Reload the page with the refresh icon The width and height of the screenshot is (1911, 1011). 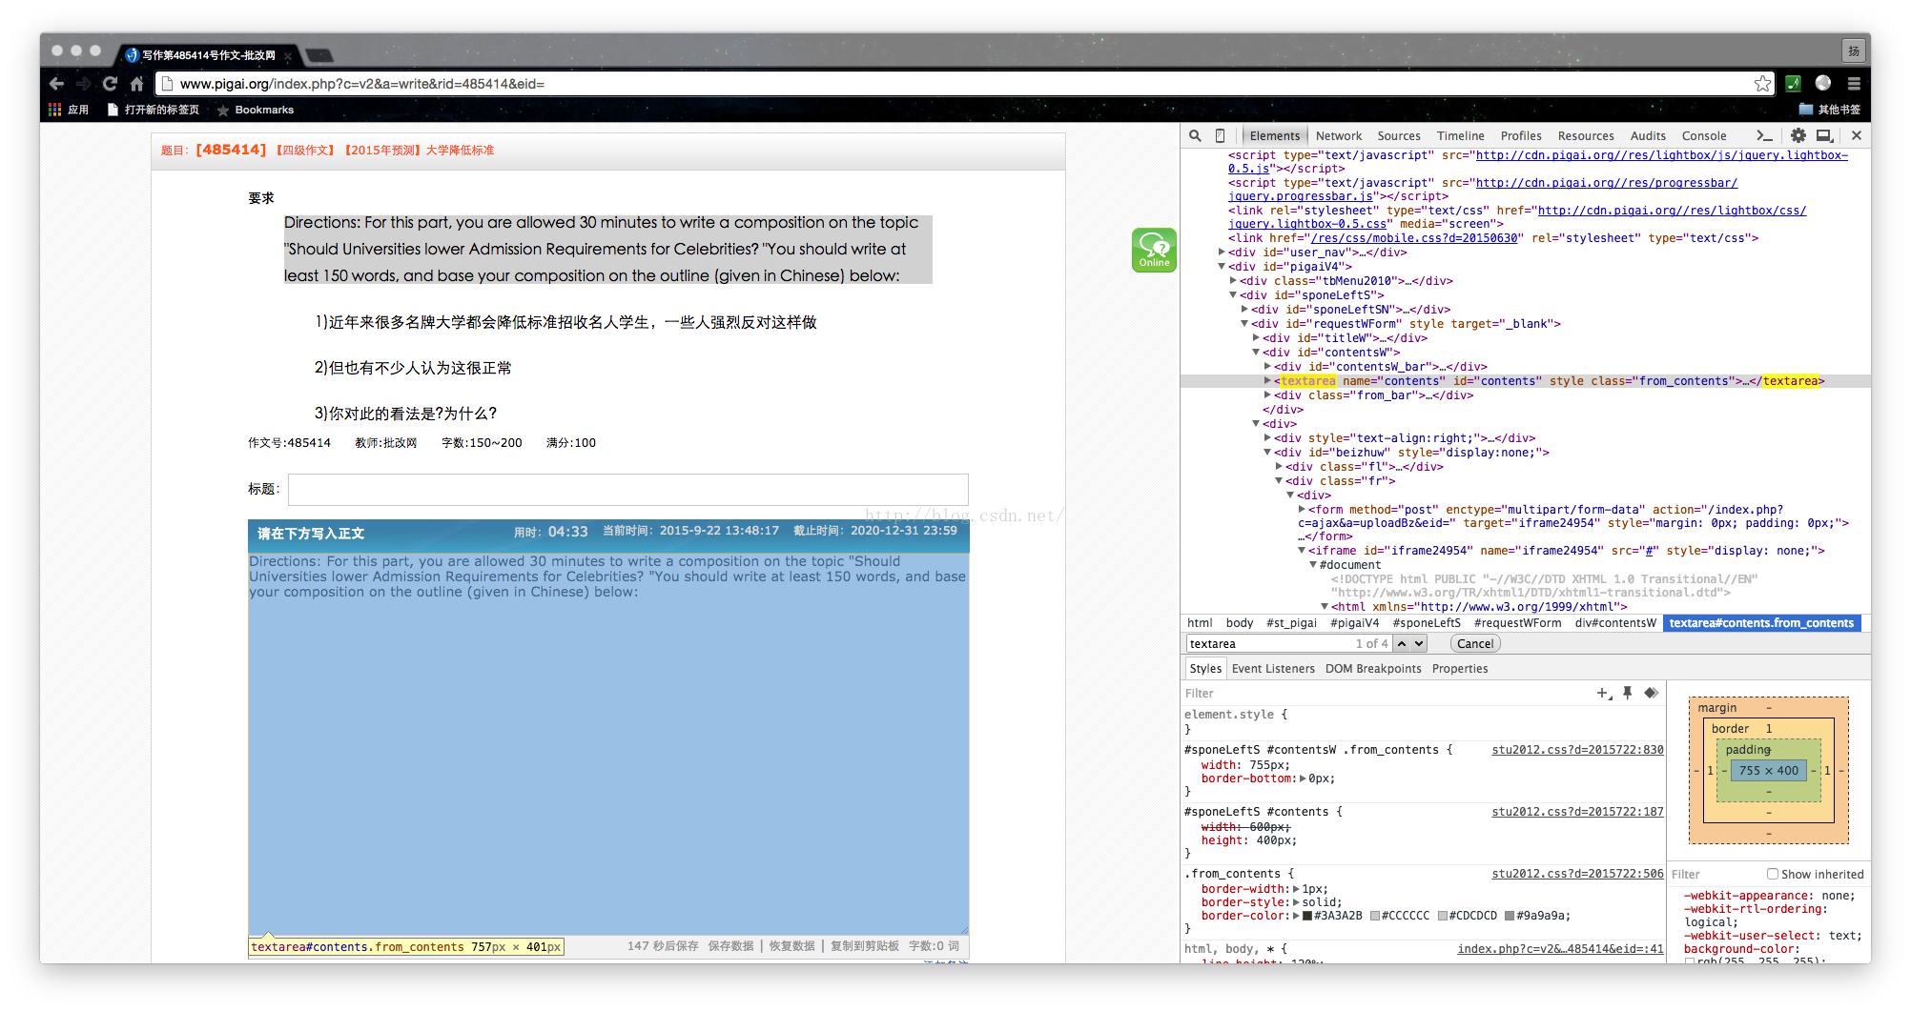110,84
